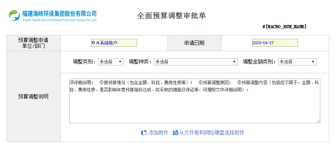Select 从文件柜和网络硬盘选择附件 link
Image resolution: width=335 pixels, height=145 pixels.
pos(212,132)
